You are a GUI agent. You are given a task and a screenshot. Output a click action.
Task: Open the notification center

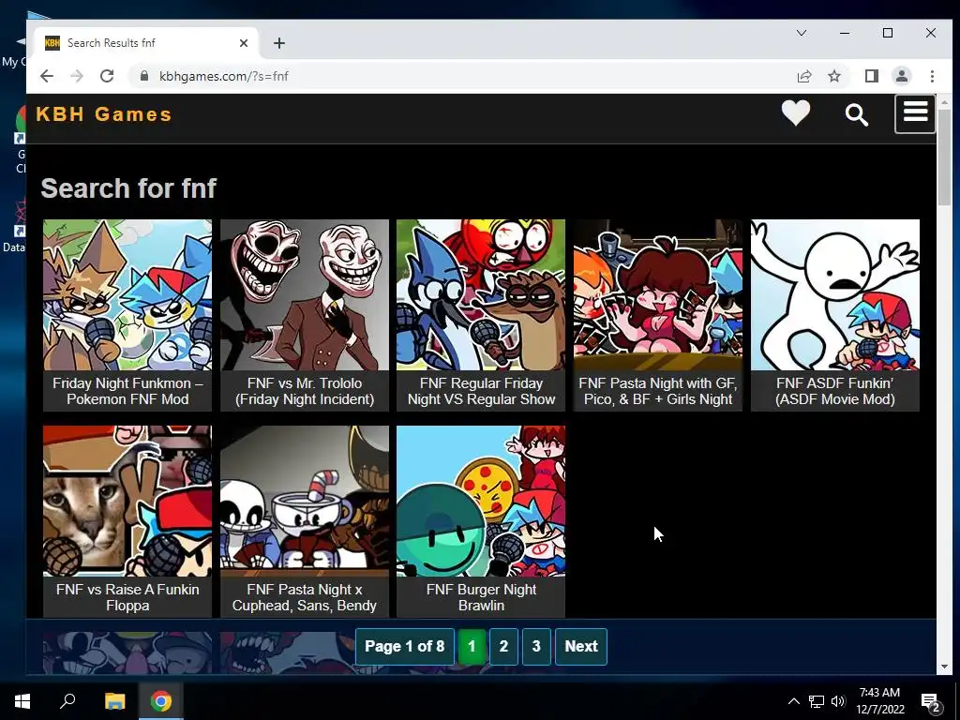pos(930,702)
